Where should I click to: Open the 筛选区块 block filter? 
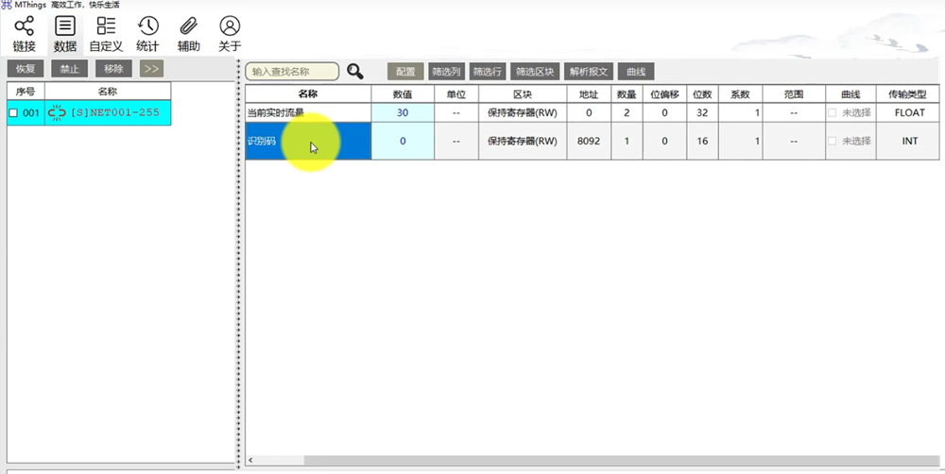(534, 72)
